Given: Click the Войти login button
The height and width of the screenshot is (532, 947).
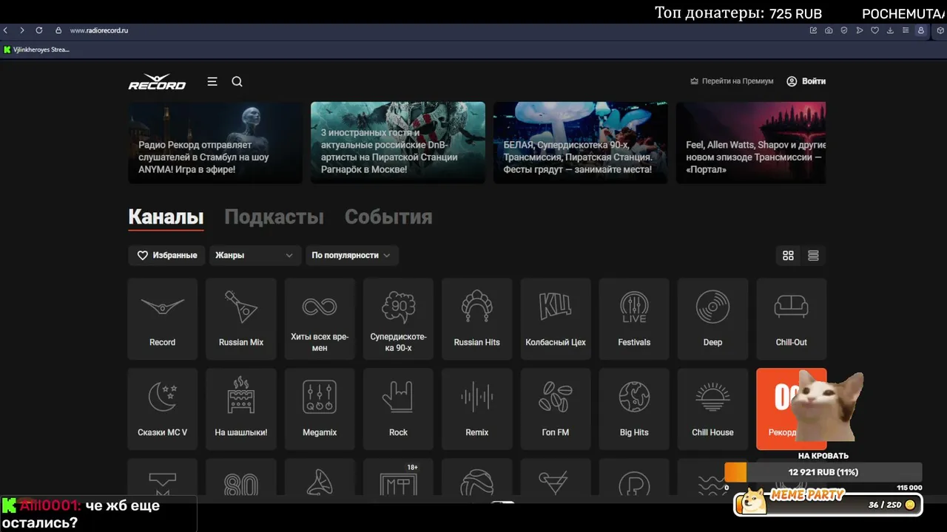Looking at the screenshot, I should tap(806, 81).
